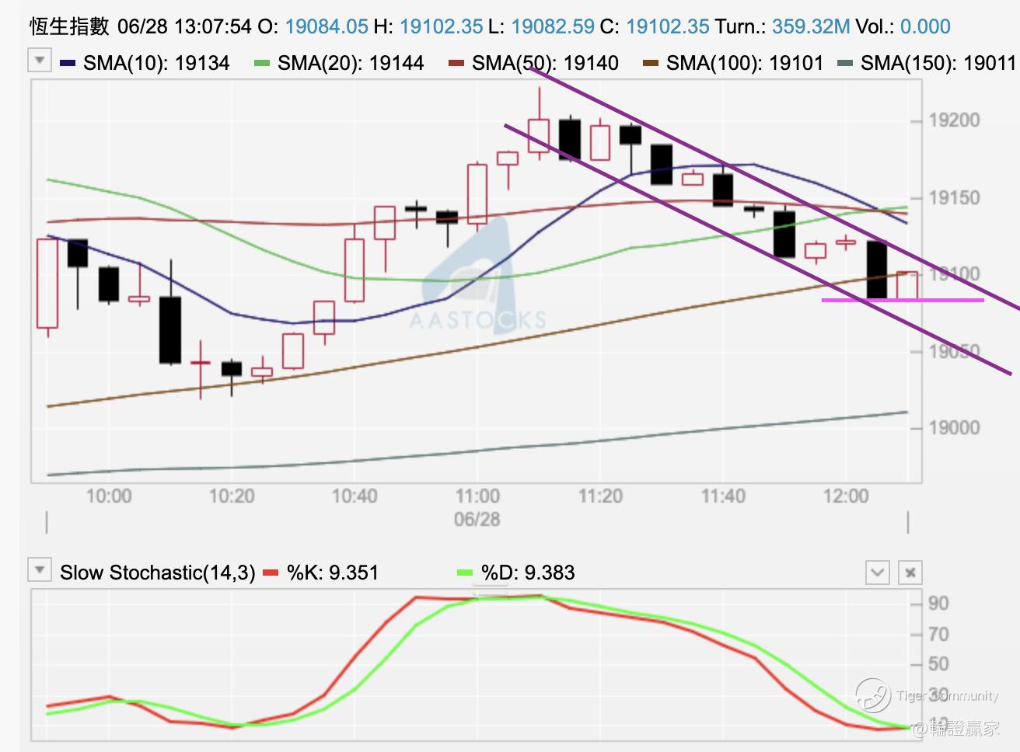This screenshot has width=1020, height=752.
Task: Collapse the Slow Stochastic panel with chevron
Action: click(x=878, y=573)
